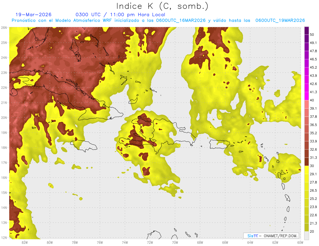
Task: Click the color scale label '46.5'
Action: point(313,59)
